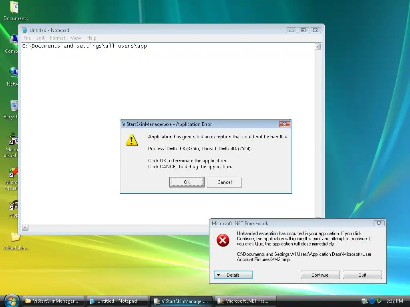Click Notepad horizontal scrollbar left arrow
Viewport: 410px width, 307px height.
(x=25, y=227)
